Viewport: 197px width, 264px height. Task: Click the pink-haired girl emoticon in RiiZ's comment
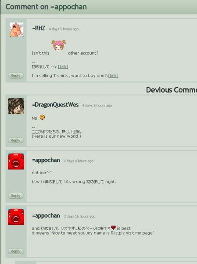click(59, 45)
